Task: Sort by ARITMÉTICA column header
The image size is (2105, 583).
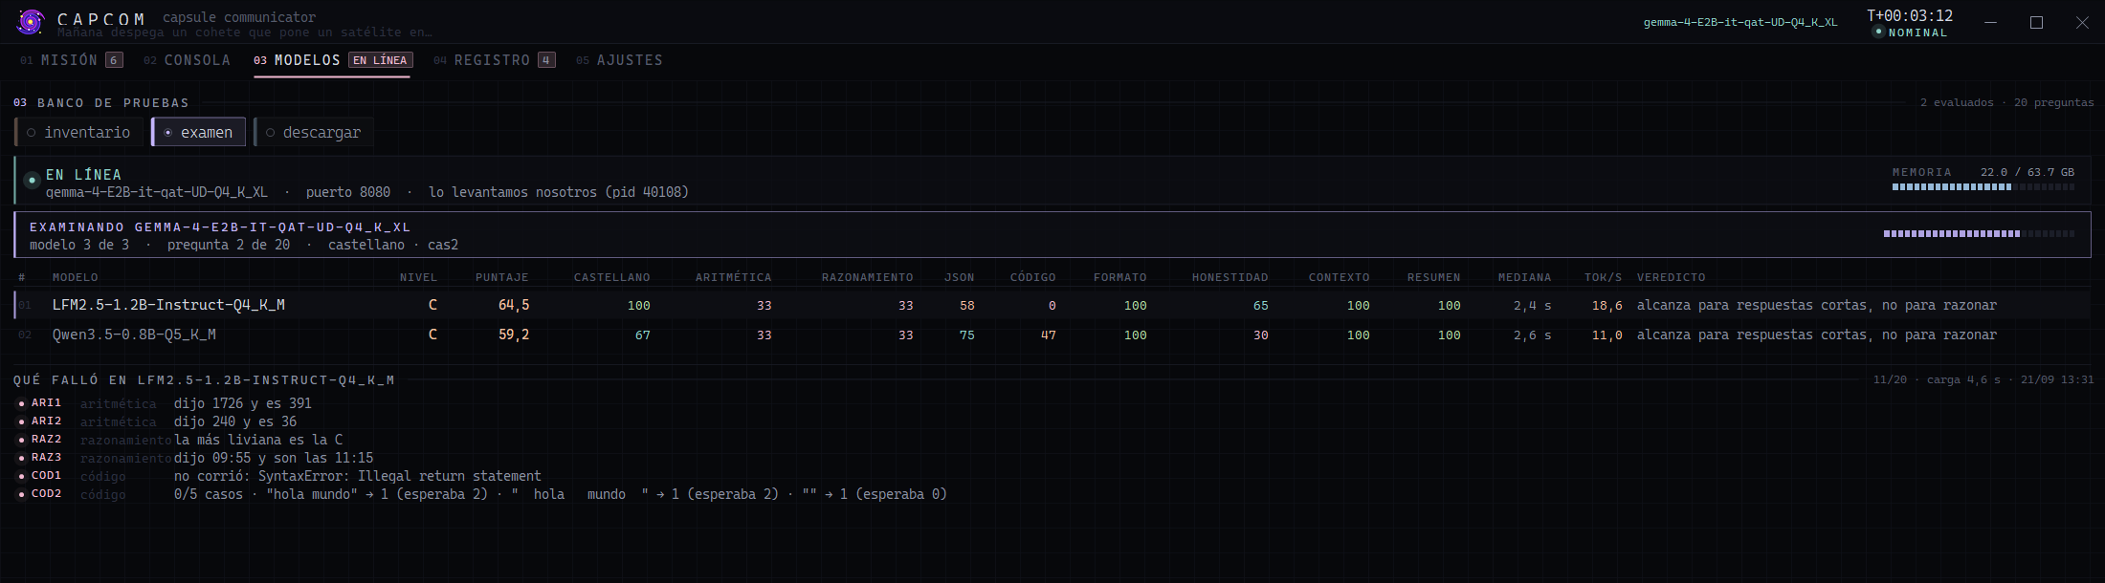Action: 734,277
